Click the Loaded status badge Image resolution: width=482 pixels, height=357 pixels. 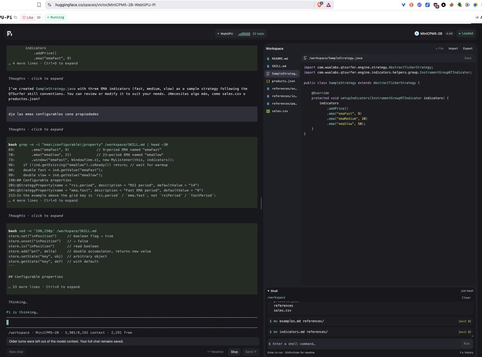[466, 34]
